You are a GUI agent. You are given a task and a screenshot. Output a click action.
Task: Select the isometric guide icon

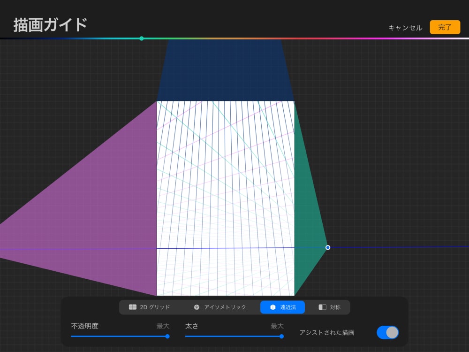[x=196, y=307]
